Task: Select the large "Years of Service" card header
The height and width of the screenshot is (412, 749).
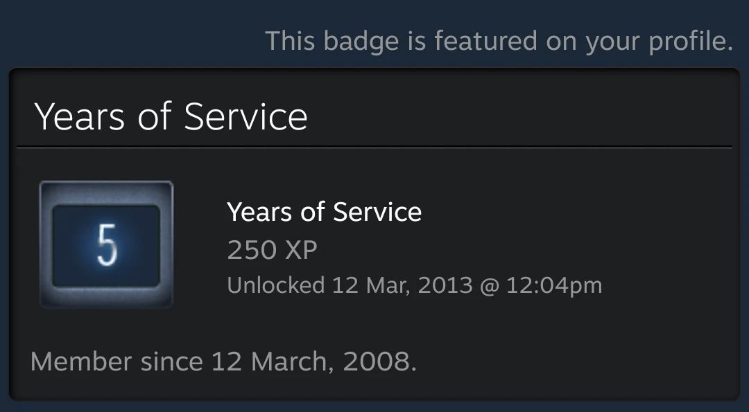Action: click(171, 116)
